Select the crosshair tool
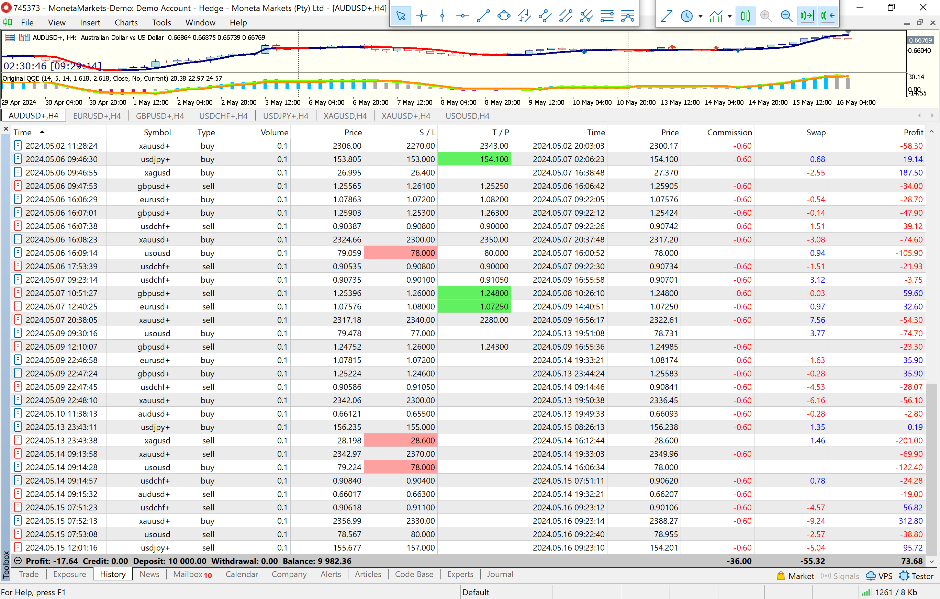The width and height of the screenshot is (940, 599). coord(422,16)
